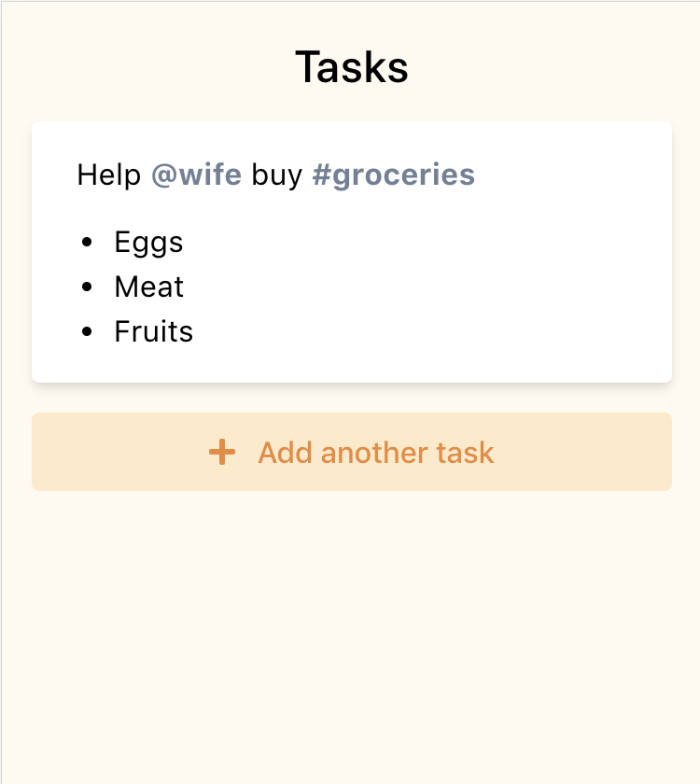Click the bullet point beside Eggs
The height and width of the screenshot is (784, 700).
click(88, 243)
